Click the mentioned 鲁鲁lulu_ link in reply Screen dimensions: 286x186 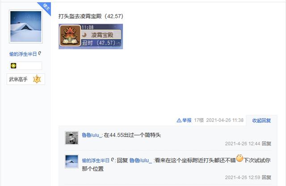coord(140,160)
